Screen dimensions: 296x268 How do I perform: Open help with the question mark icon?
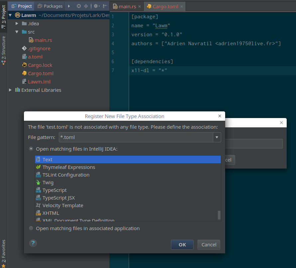pyautogui.click(x=33, y=243)
